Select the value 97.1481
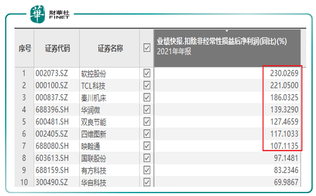Image resolution: width=316 pixels, height=196 pixels. pyautogui.click(x=286, y=158)
